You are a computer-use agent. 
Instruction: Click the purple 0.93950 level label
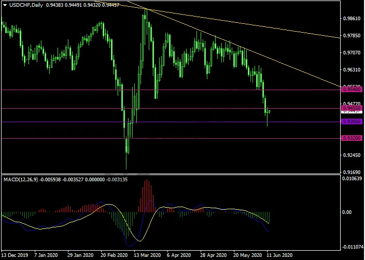point(352,121)
